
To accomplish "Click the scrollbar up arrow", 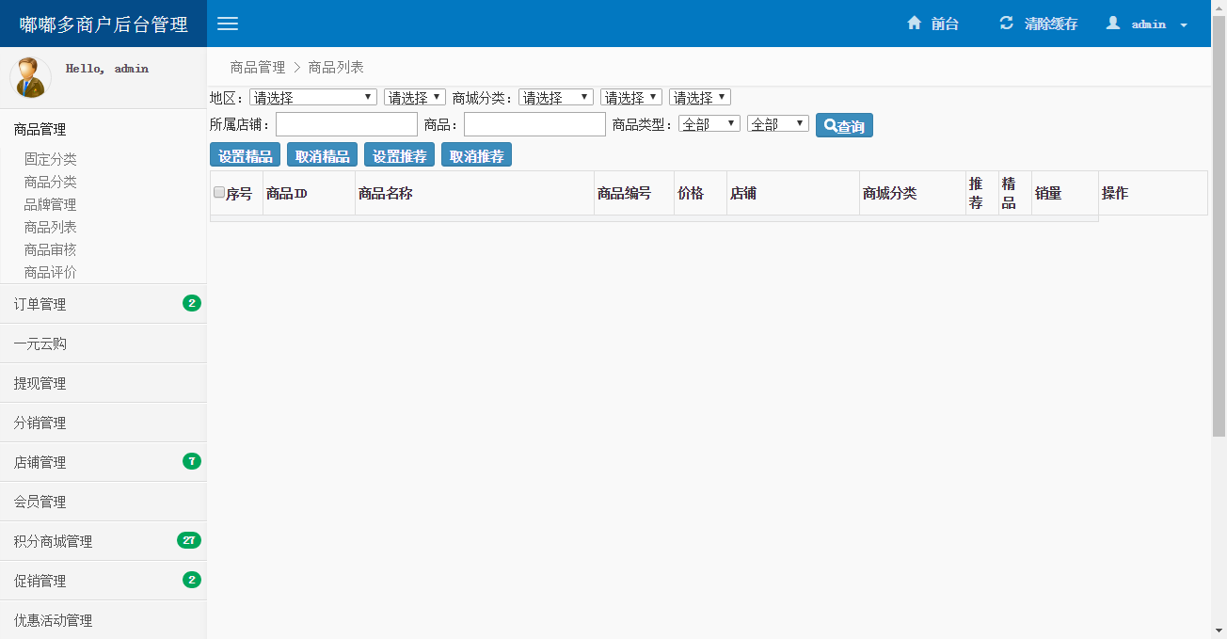I will (1219, 7).
